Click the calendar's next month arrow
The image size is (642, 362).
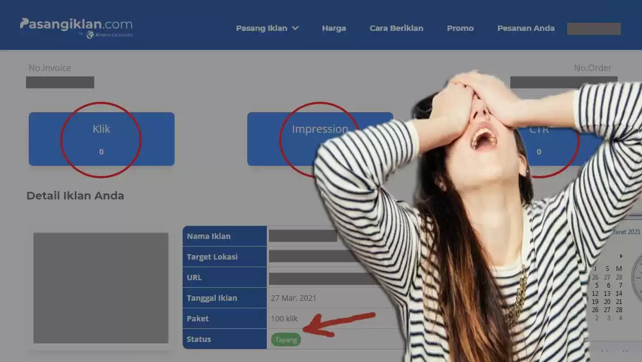point(621,256)
